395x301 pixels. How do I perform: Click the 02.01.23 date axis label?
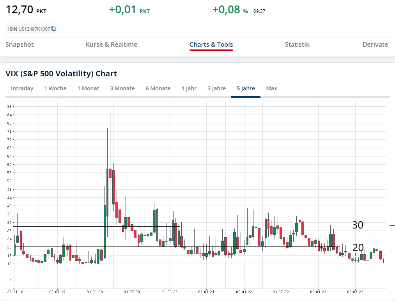[x=318, y=292]
